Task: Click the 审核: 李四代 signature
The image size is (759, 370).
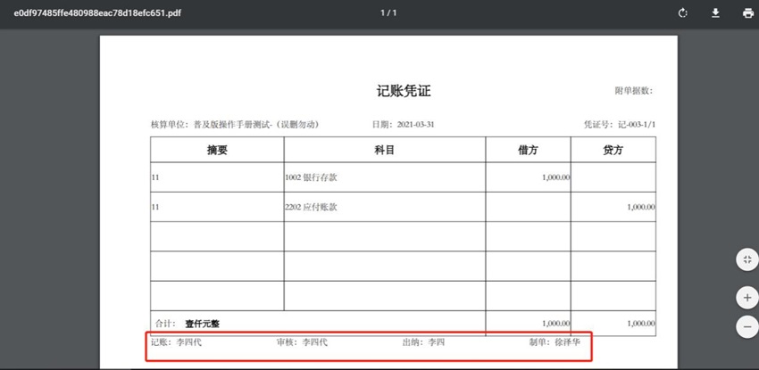Action: (x=302, y=343)
